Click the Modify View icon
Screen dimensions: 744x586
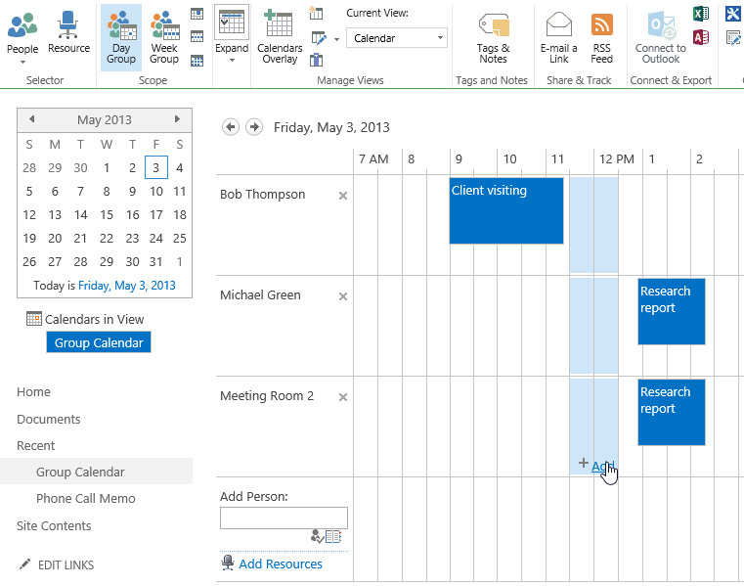click(319, 37)
